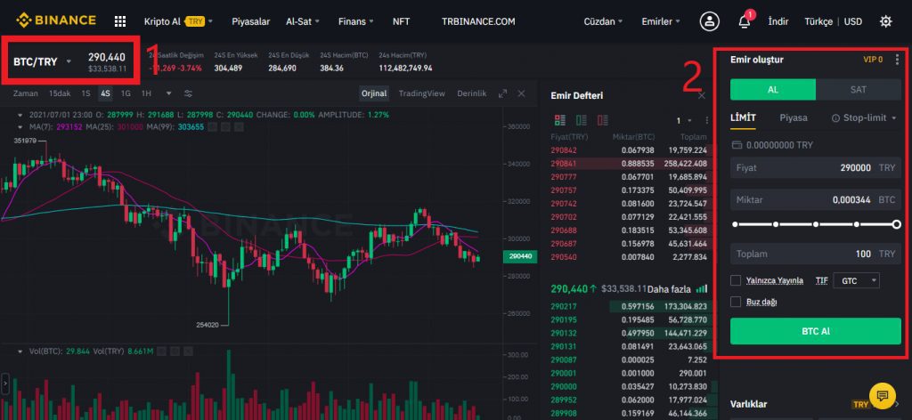Close the chart panel with X
Image resolution: width=912 pixels, height=420 pixels.
tap(521, 93)
